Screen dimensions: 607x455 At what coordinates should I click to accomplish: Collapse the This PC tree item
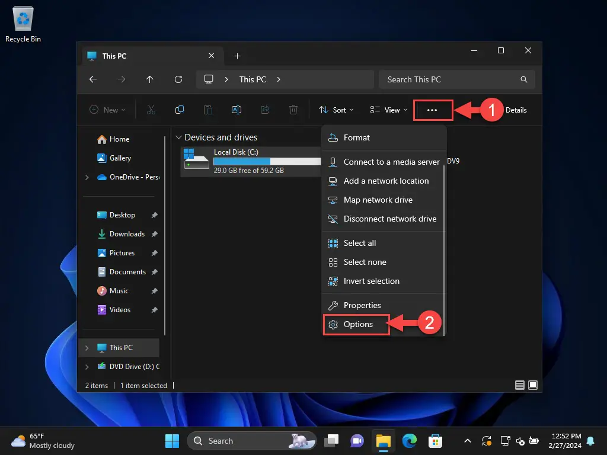(x=88, y=347)
